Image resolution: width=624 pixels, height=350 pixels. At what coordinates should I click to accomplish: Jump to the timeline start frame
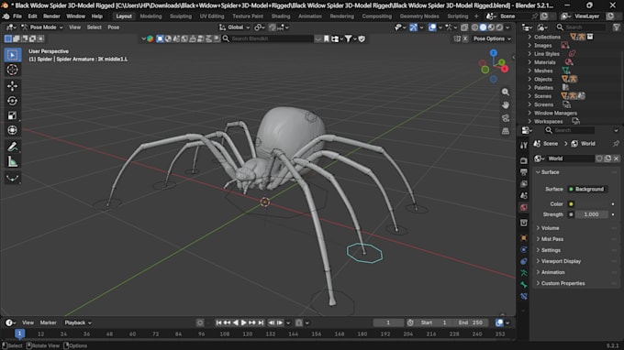(x=218, y=323)
